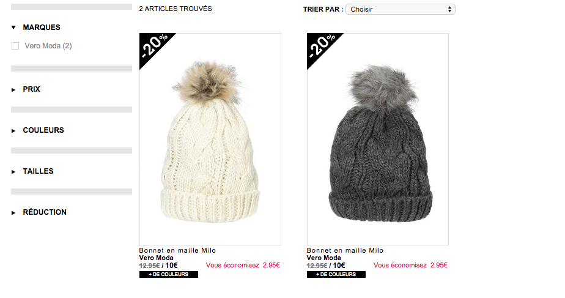Collapse the MARQUES filter arrow

tap(13, 28)
